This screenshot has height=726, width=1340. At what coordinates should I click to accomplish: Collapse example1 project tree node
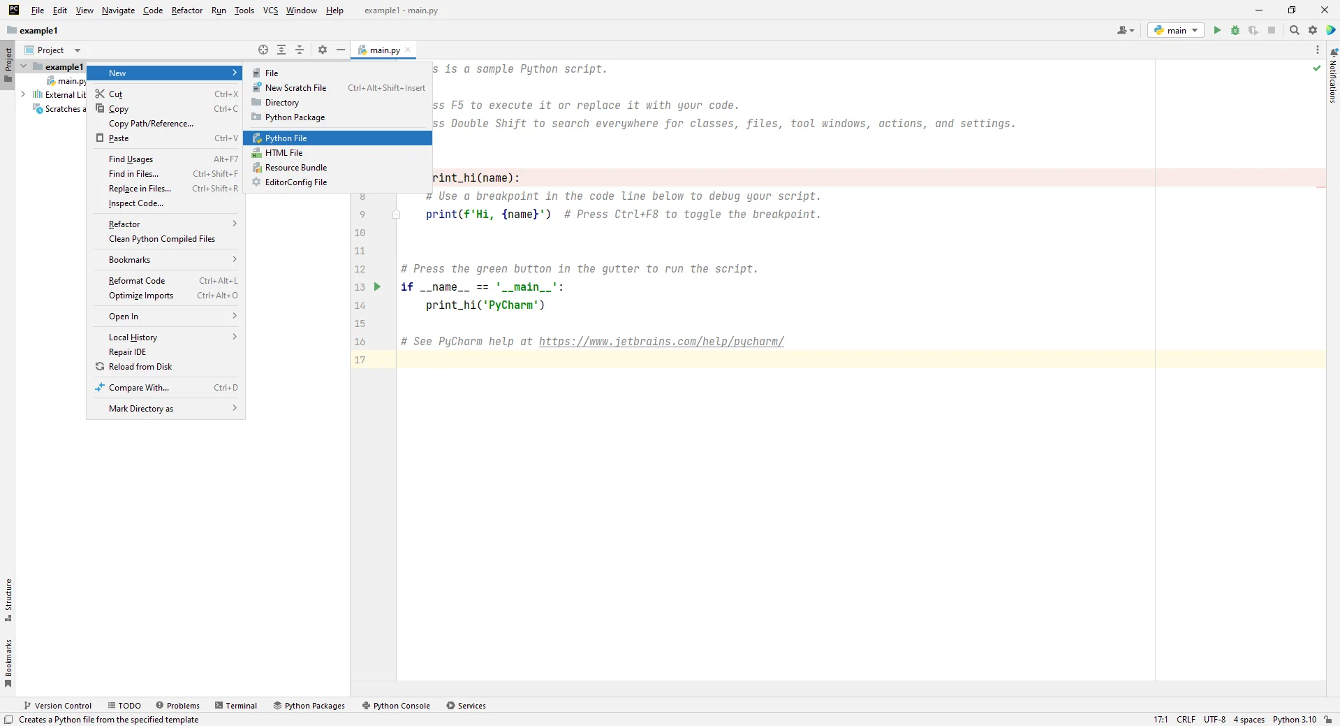click(x=23, y=66)
